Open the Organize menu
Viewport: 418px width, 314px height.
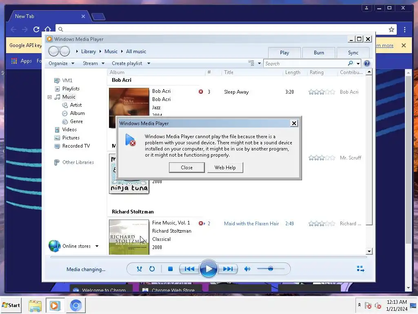pos(61,63)
